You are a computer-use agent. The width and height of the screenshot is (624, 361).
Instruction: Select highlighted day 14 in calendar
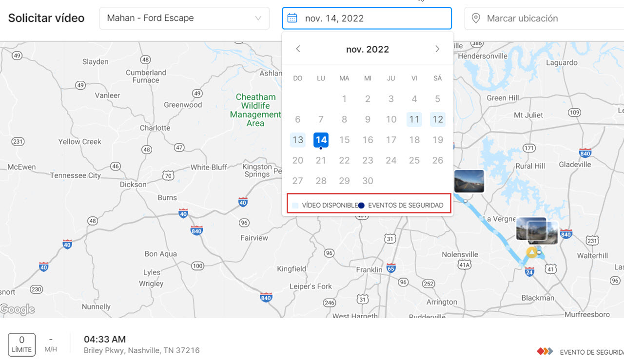[321, 140]
